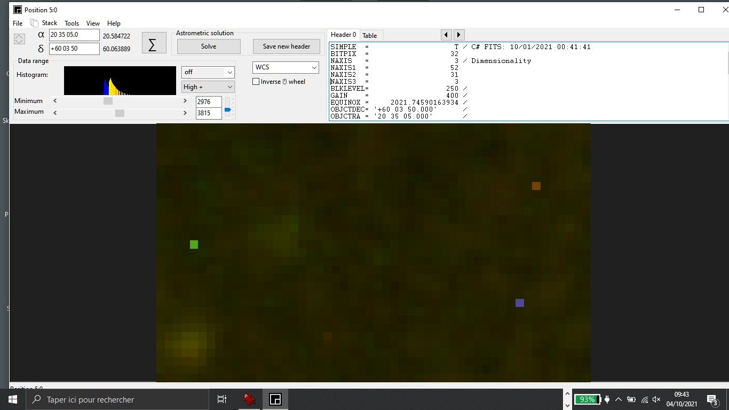Click the battery charging tray icon

tap(631, 399)
